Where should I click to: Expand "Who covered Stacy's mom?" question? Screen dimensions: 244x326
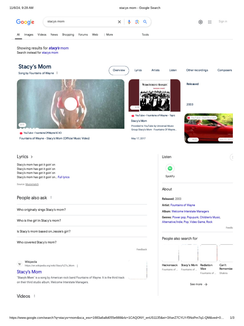click(x=82, y=242)
